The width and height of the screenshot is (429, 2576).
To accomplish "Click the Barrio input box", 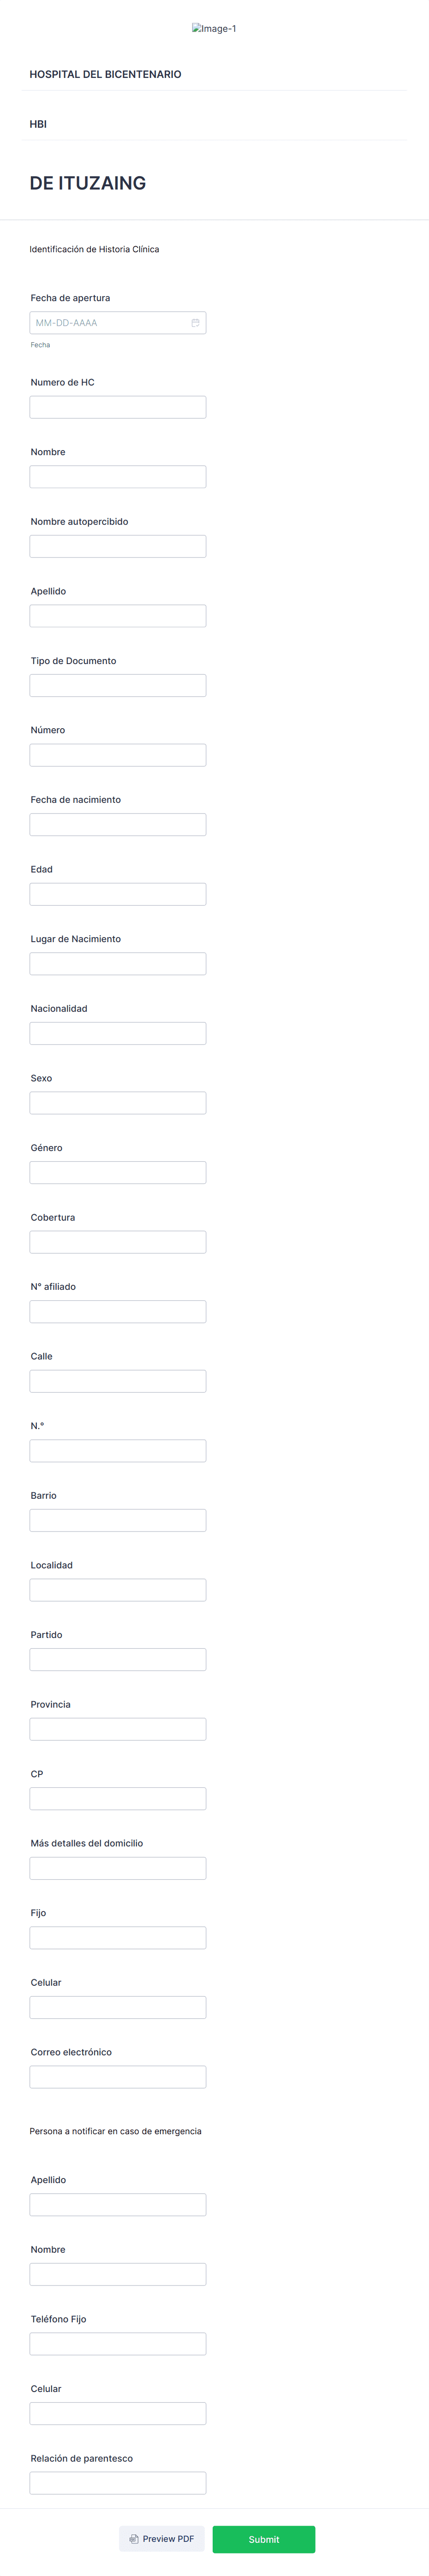I will click(x=118, y=1520).
